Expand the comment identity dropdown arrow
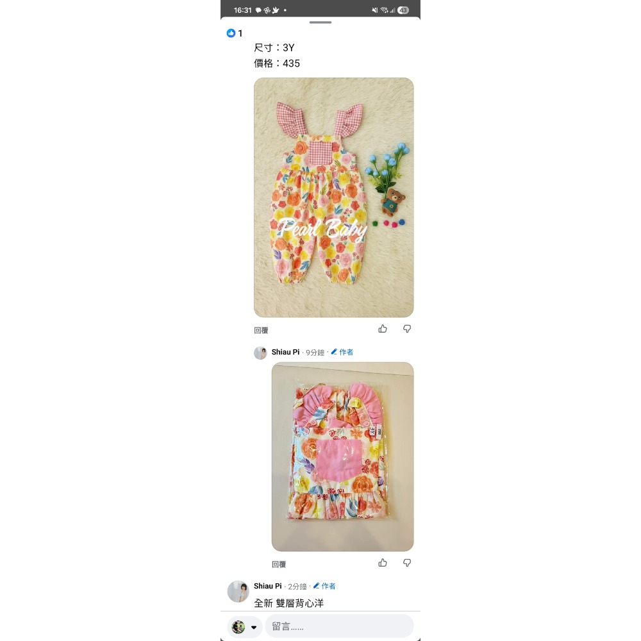641x641 pixels. pyautogui.click(x=254, y=627)
